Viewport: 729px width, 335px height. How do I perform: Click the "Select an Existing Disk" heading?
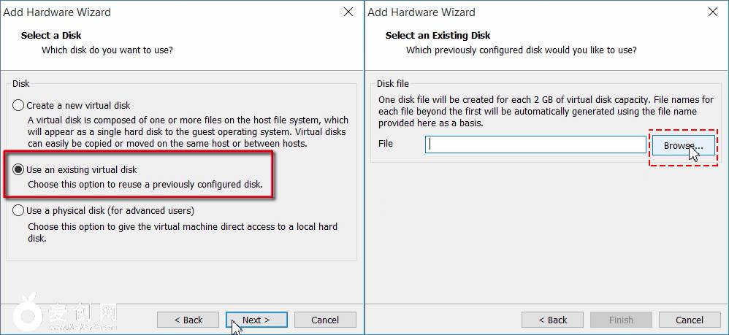pyautogui.click(x=438, y=35)
